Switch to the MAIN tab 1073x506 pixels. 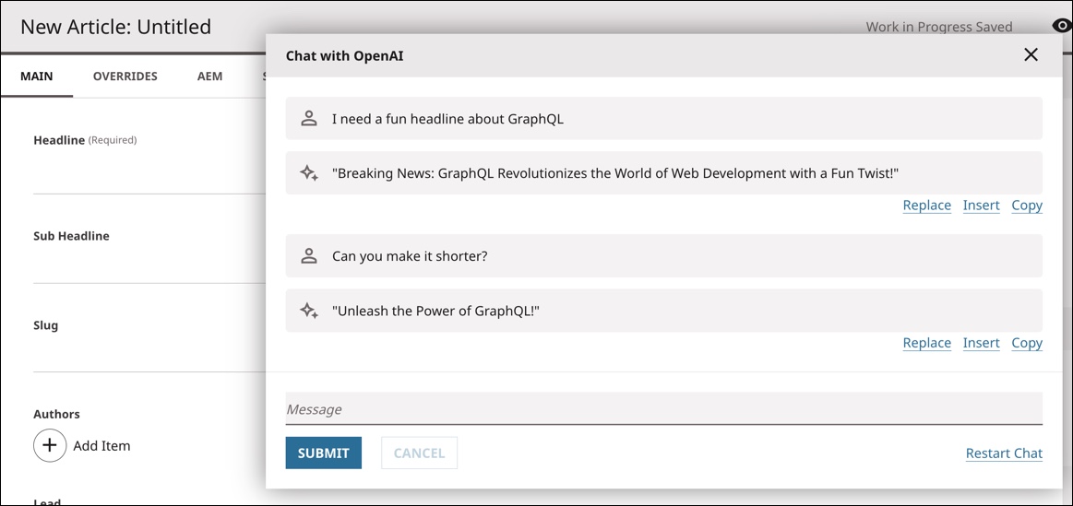(x=36, y=76)
